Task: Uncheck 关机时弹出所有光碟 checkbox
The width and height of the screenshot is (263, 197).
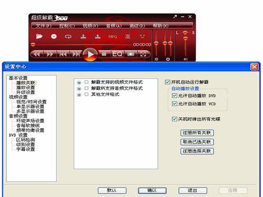Action: [174, 119]
